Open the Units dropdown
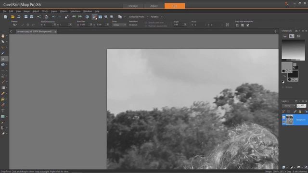Screen dimensions: 308x173 [x=119, y=25]
